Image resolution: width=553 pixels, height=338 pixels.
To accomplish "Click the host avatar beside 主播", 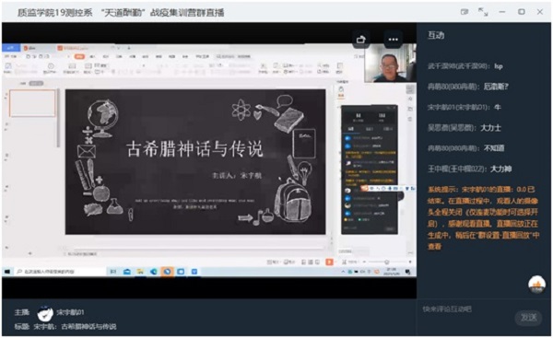I will 45,313.
